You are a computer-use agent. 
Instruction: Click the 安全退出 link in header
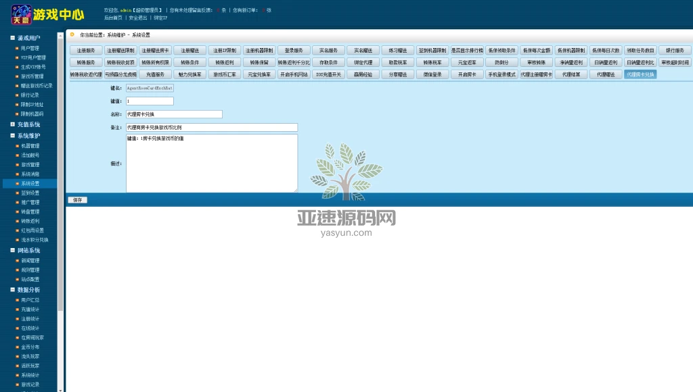pyautogui.click(x=138, y=18)
